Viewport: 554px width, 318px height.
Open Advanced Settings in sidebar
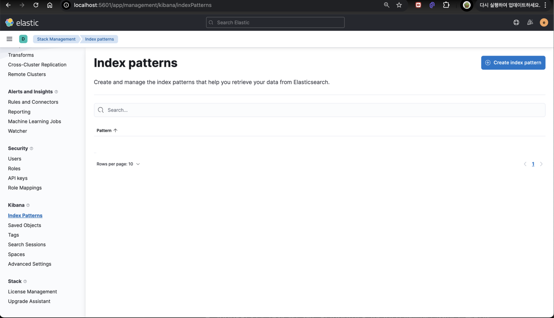coord(30,264)
